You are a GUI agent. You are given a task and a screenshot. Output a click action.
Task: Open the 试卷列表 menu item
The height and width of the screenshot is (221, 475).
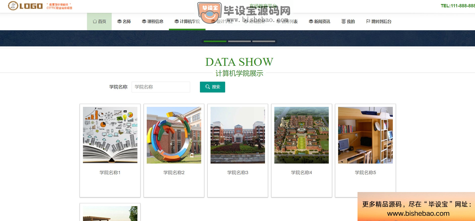coord(287,21)
